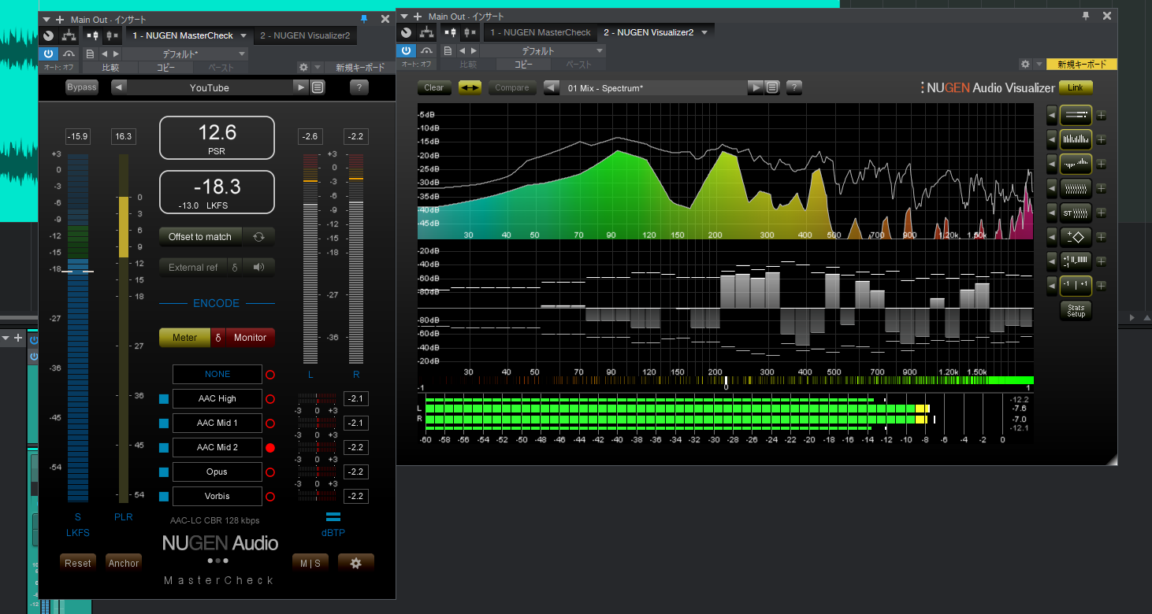Image resolution: width=1152 pixels, height=614 pixels.
Task: Select spectrogram view icon
Action: pyautogui.click(x=1076, y=188)
